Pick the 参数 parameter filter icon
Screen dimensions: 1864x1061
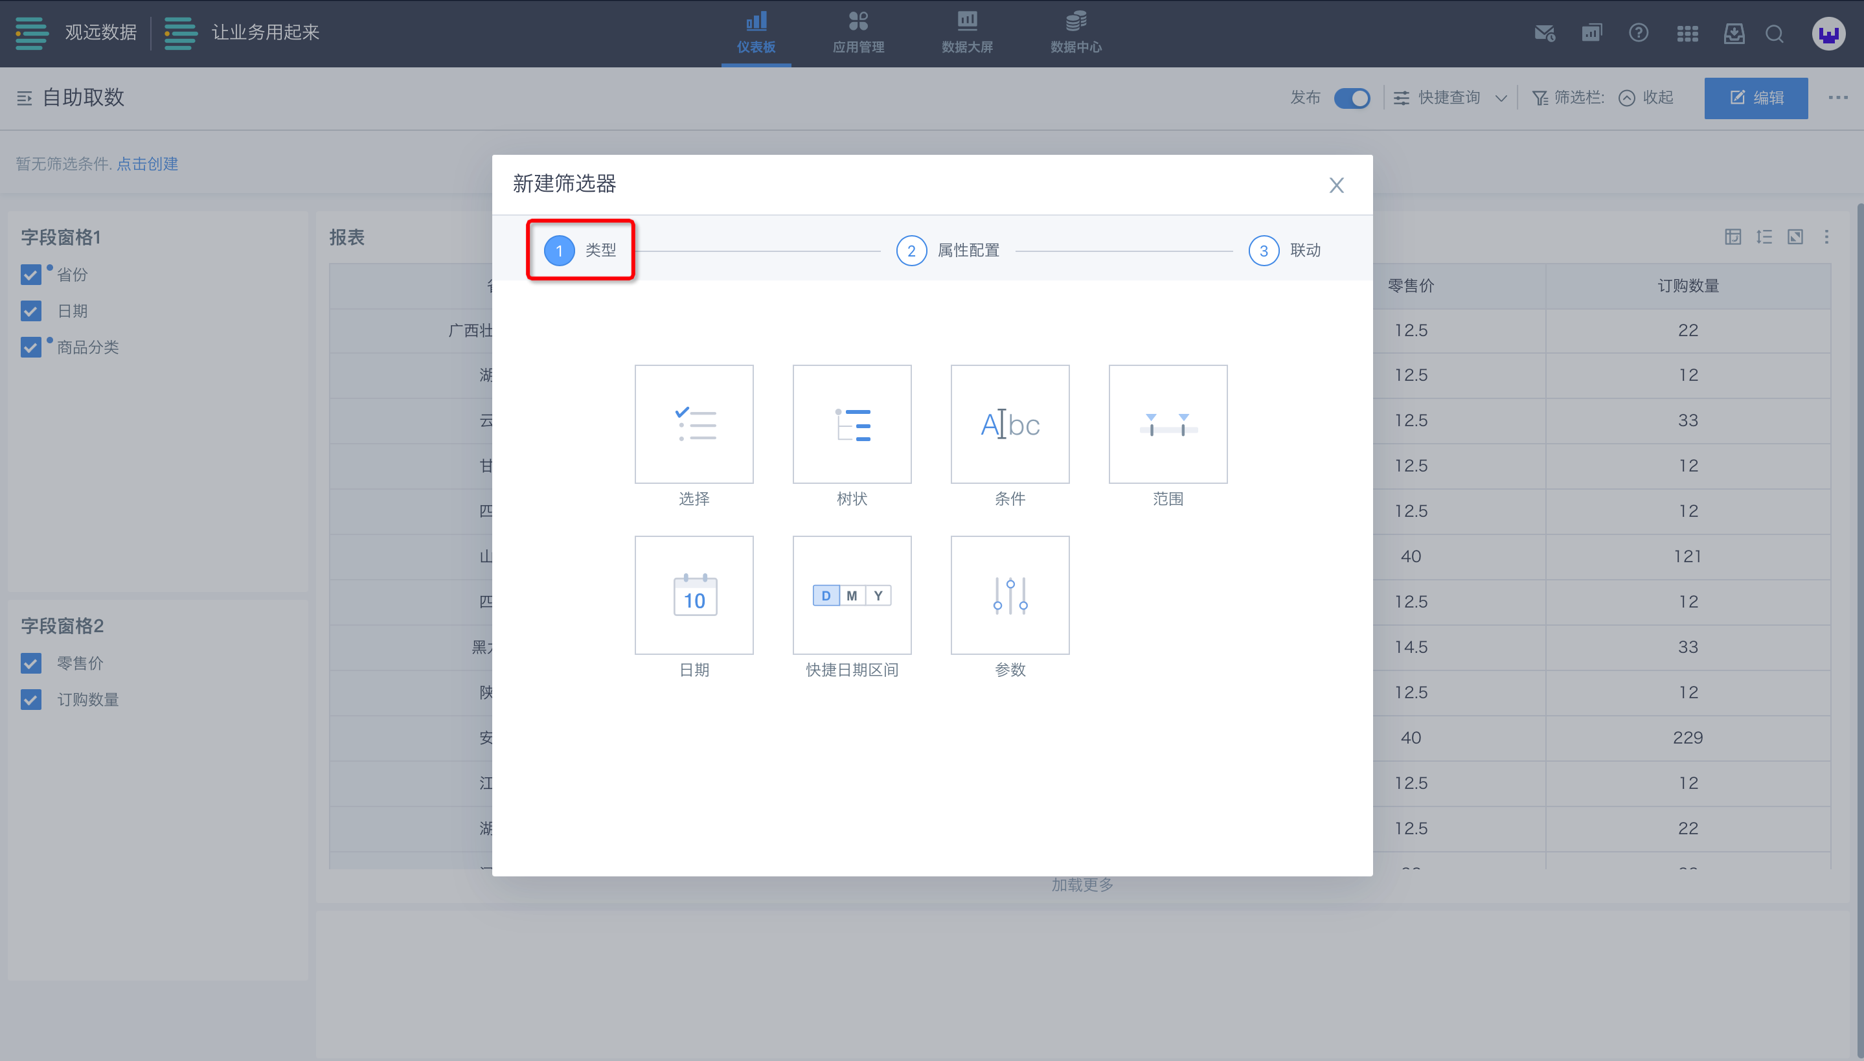1010,595
